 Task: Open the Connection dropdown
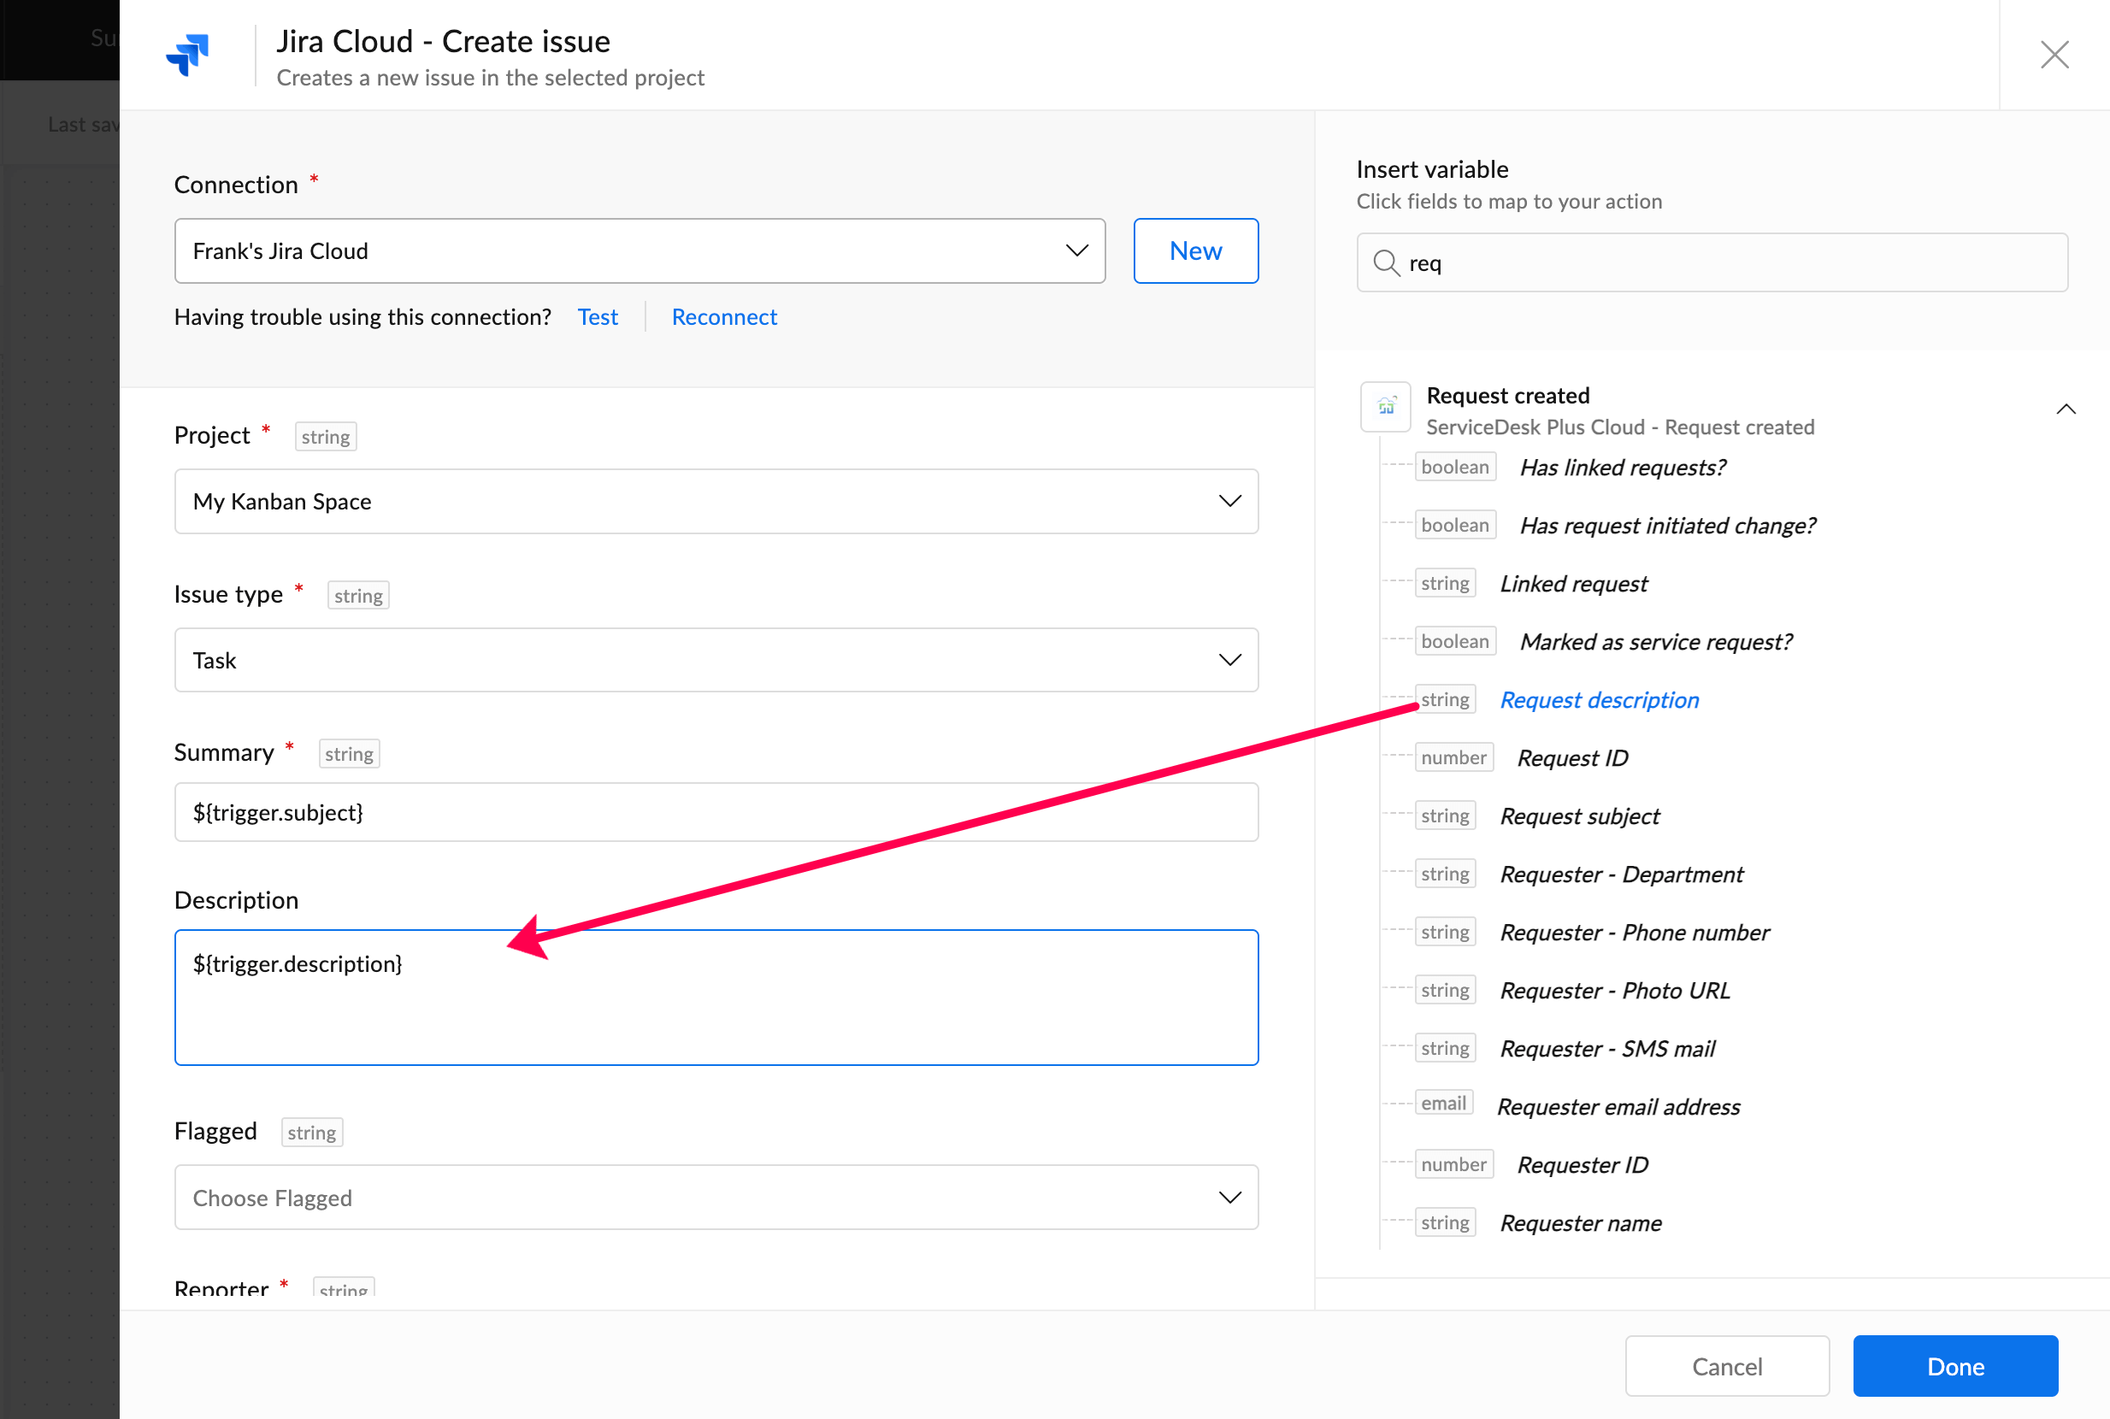[x=639, y=250]
